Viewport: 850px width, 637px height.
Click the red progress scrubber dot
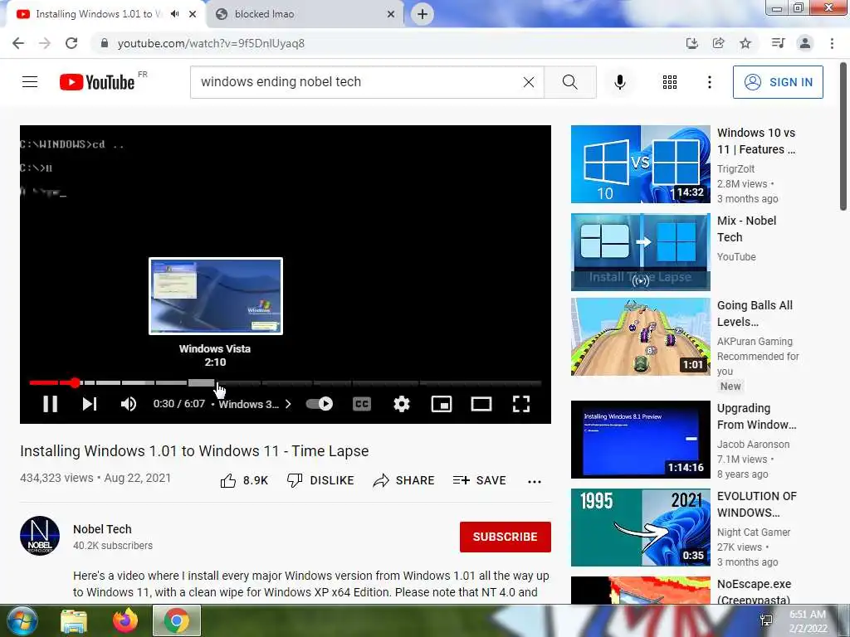(x=75, y=383)
